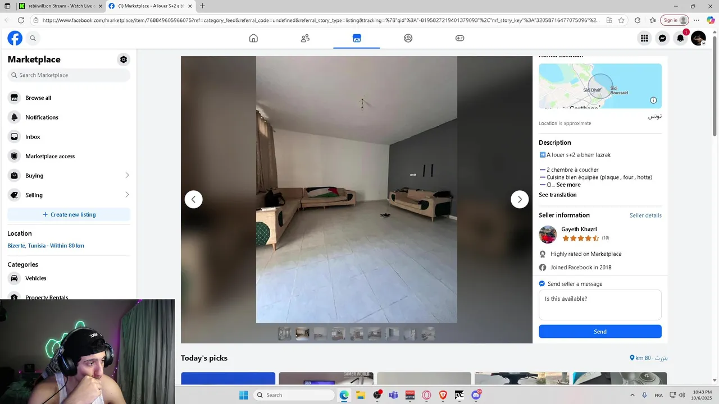Show the next listing photo
The height and width of the screenshot is (404, 719).
(520, 199)
